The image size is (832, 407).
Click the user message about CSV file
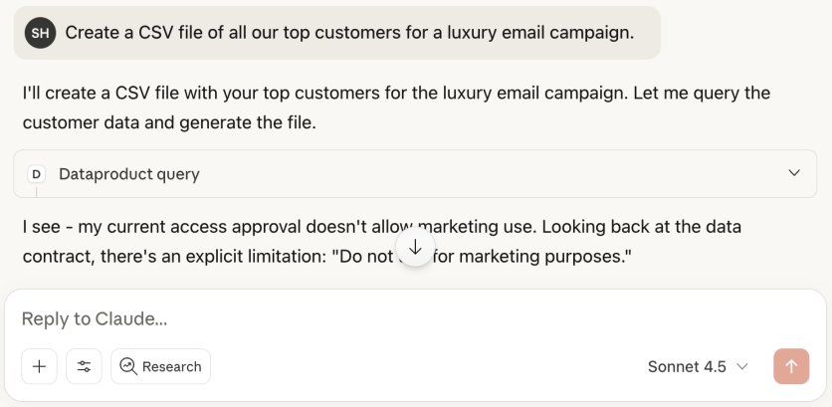(x=348, y=33)
